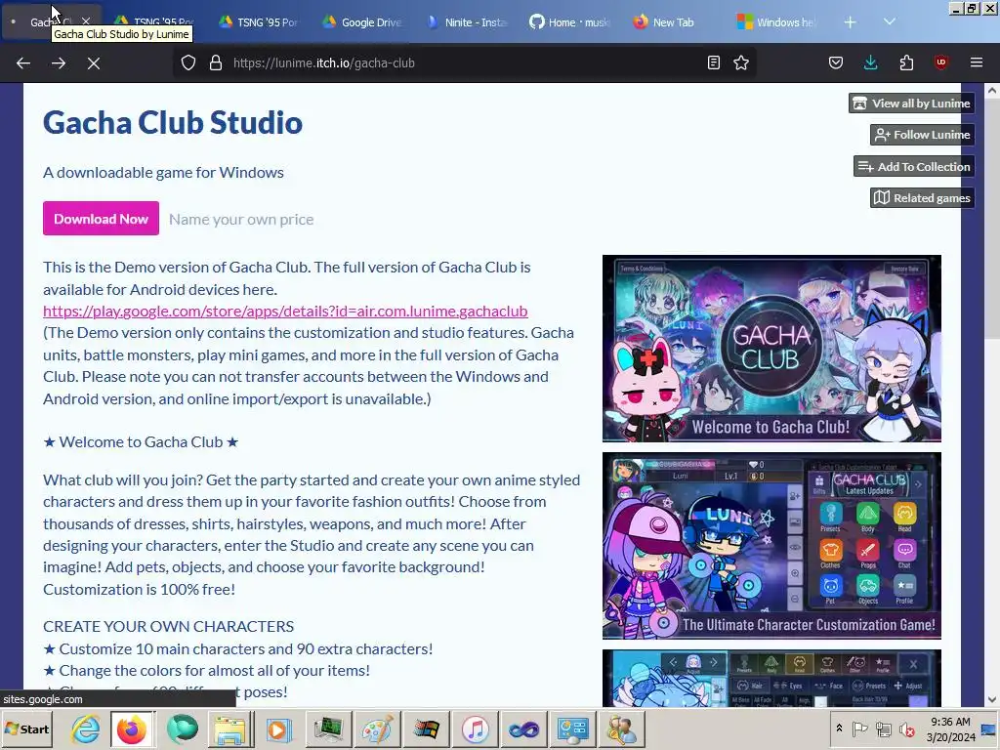The height and width of the screenshot is (750, 1000).
Task: Open clock showing 9:36 AM
Action: (x=950, y=729)
